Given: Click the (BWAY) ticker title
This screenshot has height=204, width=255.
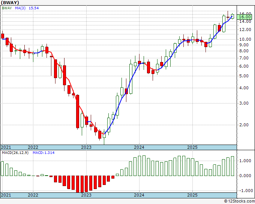Looking at the screenshot, I should point(10,3).
